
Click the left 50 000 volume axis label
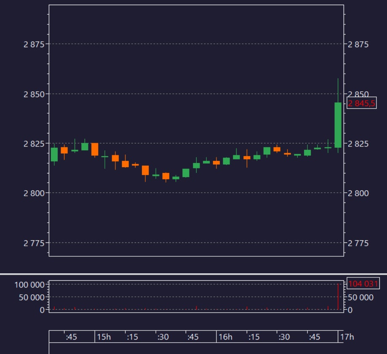32,297
